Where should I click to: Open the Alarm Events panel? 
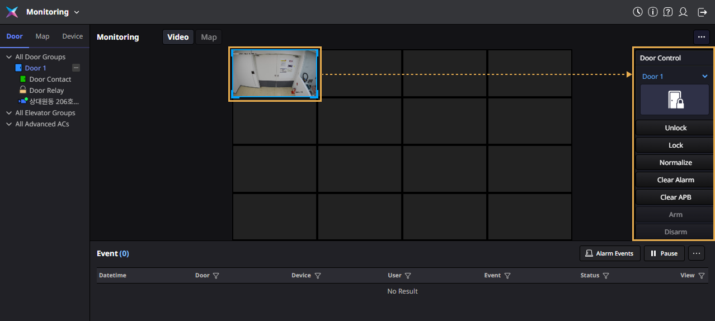(x=610, y=253)
